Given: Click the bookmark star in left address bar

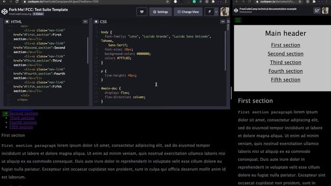Looking at the screenshot, I should click(x=168, y=2).
